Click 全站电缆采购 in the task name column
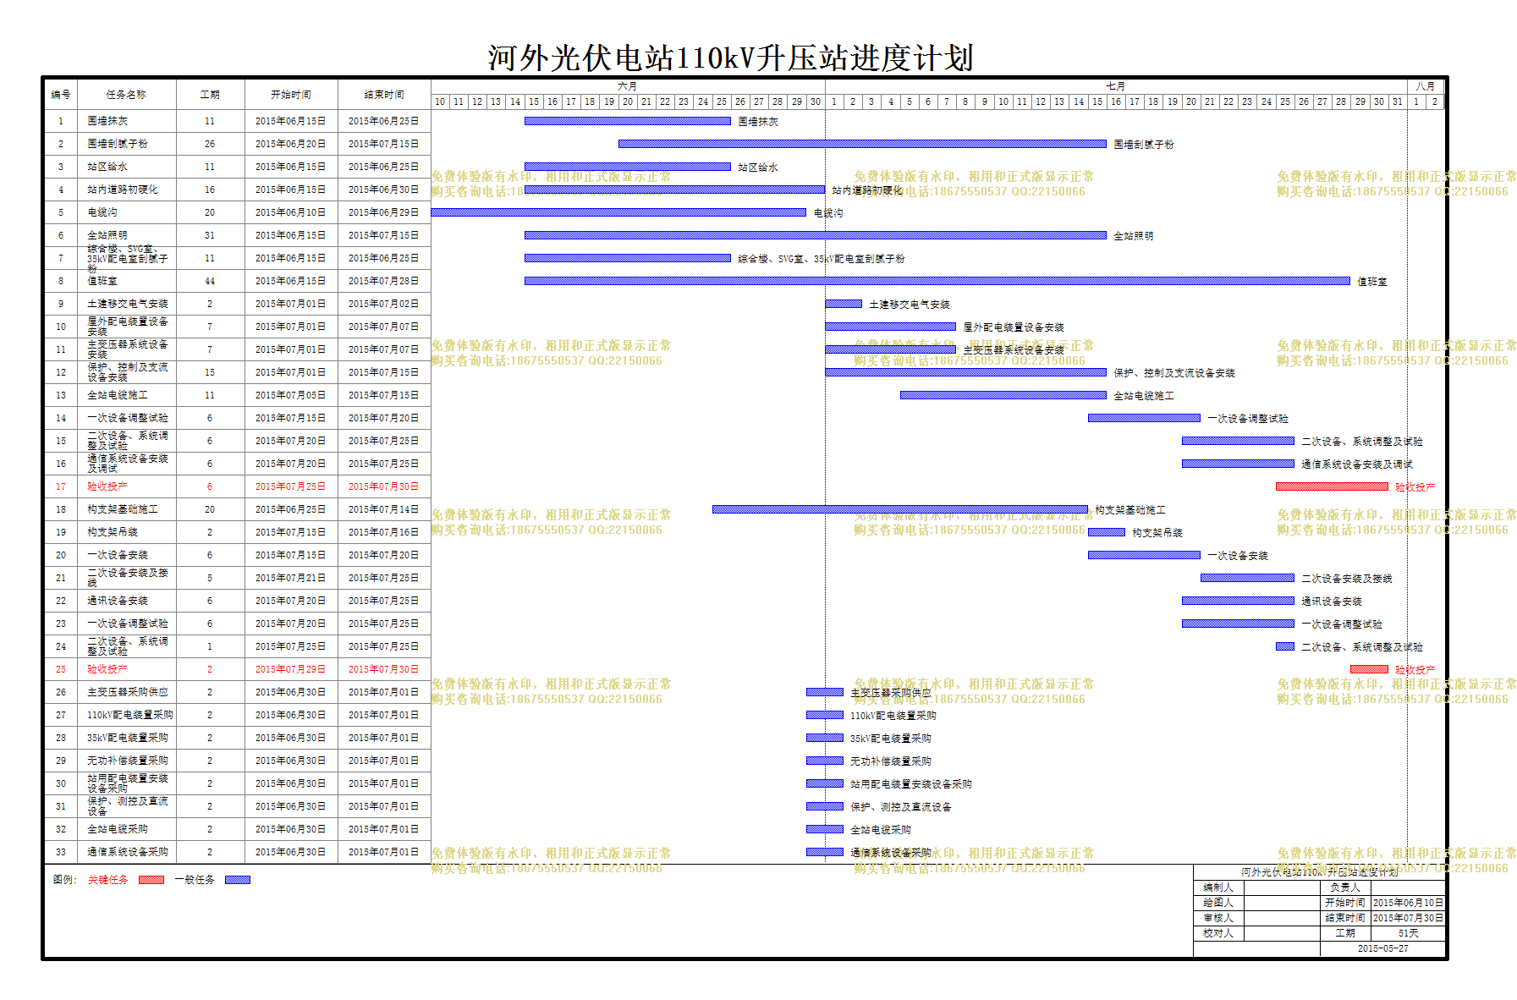The width and height of the screenshot is (1517, 1000). [x=118, y=829]
